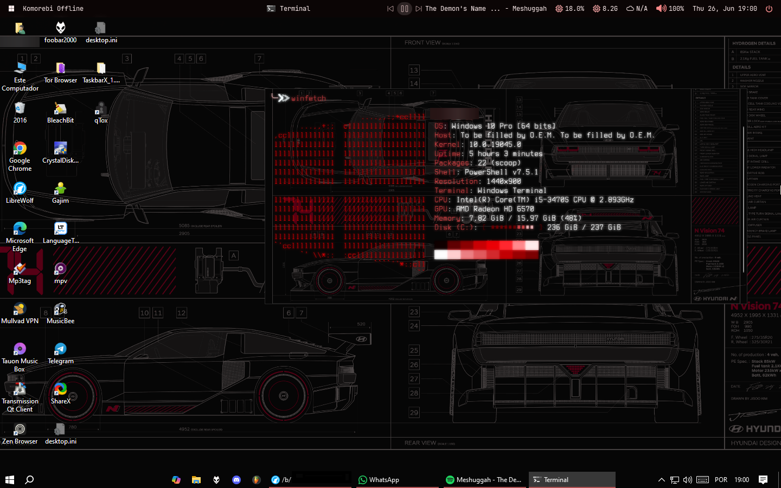Open foobar2000 alien icon on the taskbar
Viewport: 781px width, 488px height.
[216, 479]
